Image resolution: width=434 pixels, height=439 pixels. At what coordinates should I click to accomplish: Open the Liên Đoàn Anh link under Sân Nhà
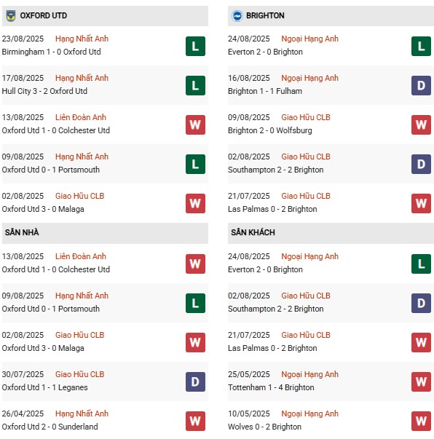tap(81, 256)
